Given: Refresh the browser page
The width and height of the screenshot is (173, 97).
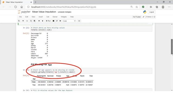Looking at the screenshot, I should [16, 7].
